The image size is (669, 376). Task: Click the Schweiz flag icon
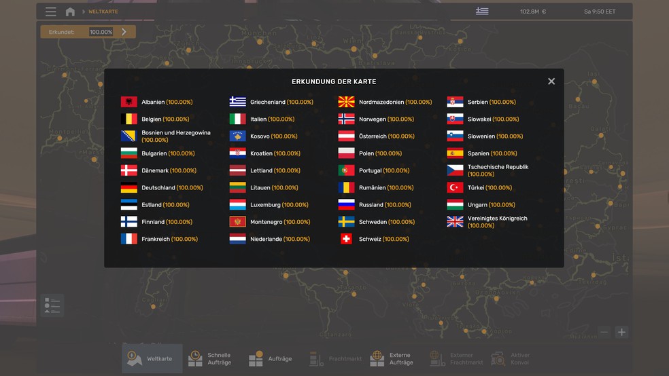tap(346, 239)
